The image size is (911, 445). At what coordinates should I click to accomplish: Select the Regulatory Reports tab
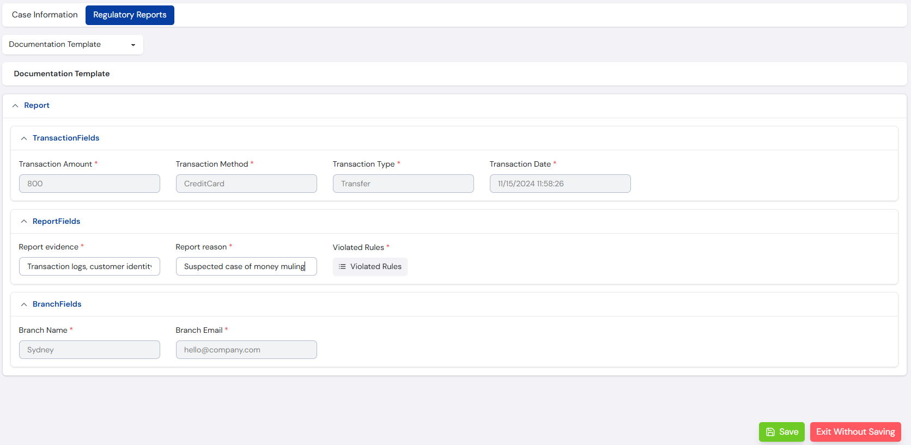coord(130,15)
